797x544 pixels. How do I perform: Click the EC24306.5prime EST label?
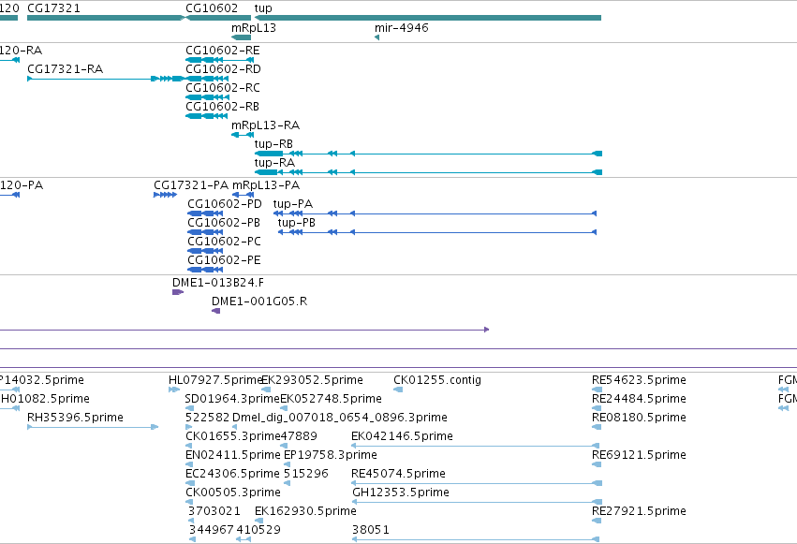[x=232, y=475]
